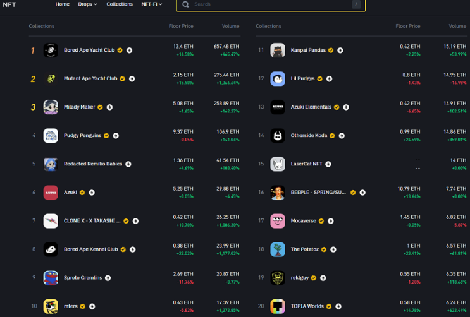Click verified badge next to Azuki

tap(82, 193)
